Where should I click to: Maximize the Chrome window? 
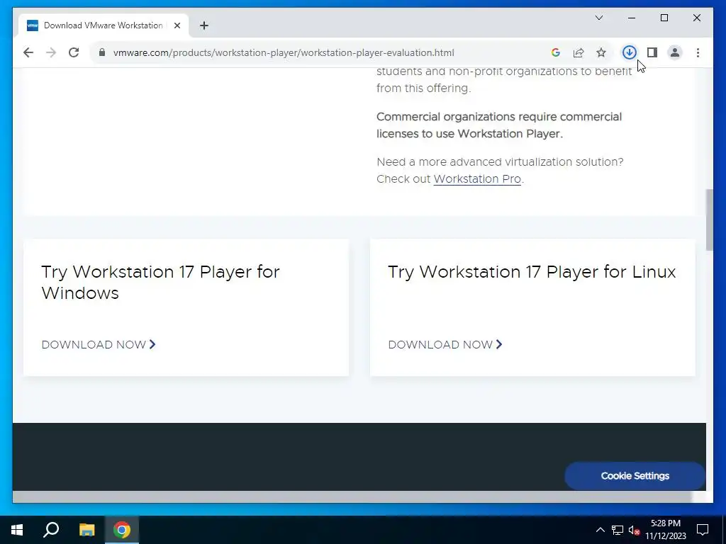(x=664, y=18)
